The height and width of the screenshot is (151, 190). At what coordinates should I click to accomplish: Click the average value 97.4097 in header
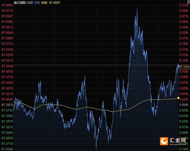click(55, 3)
